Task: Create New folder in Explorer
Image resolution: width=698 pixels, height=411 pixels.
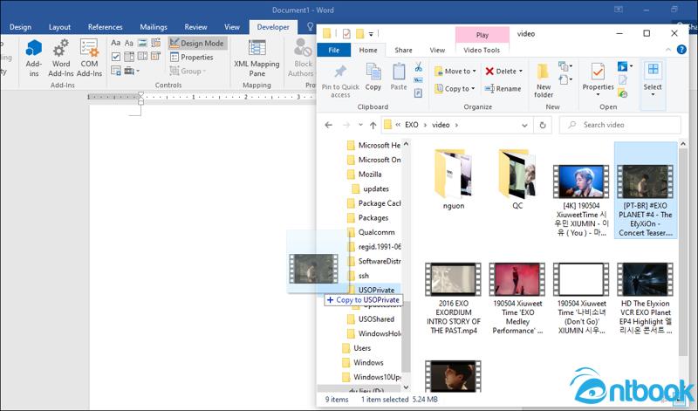Action: (544, 80)
